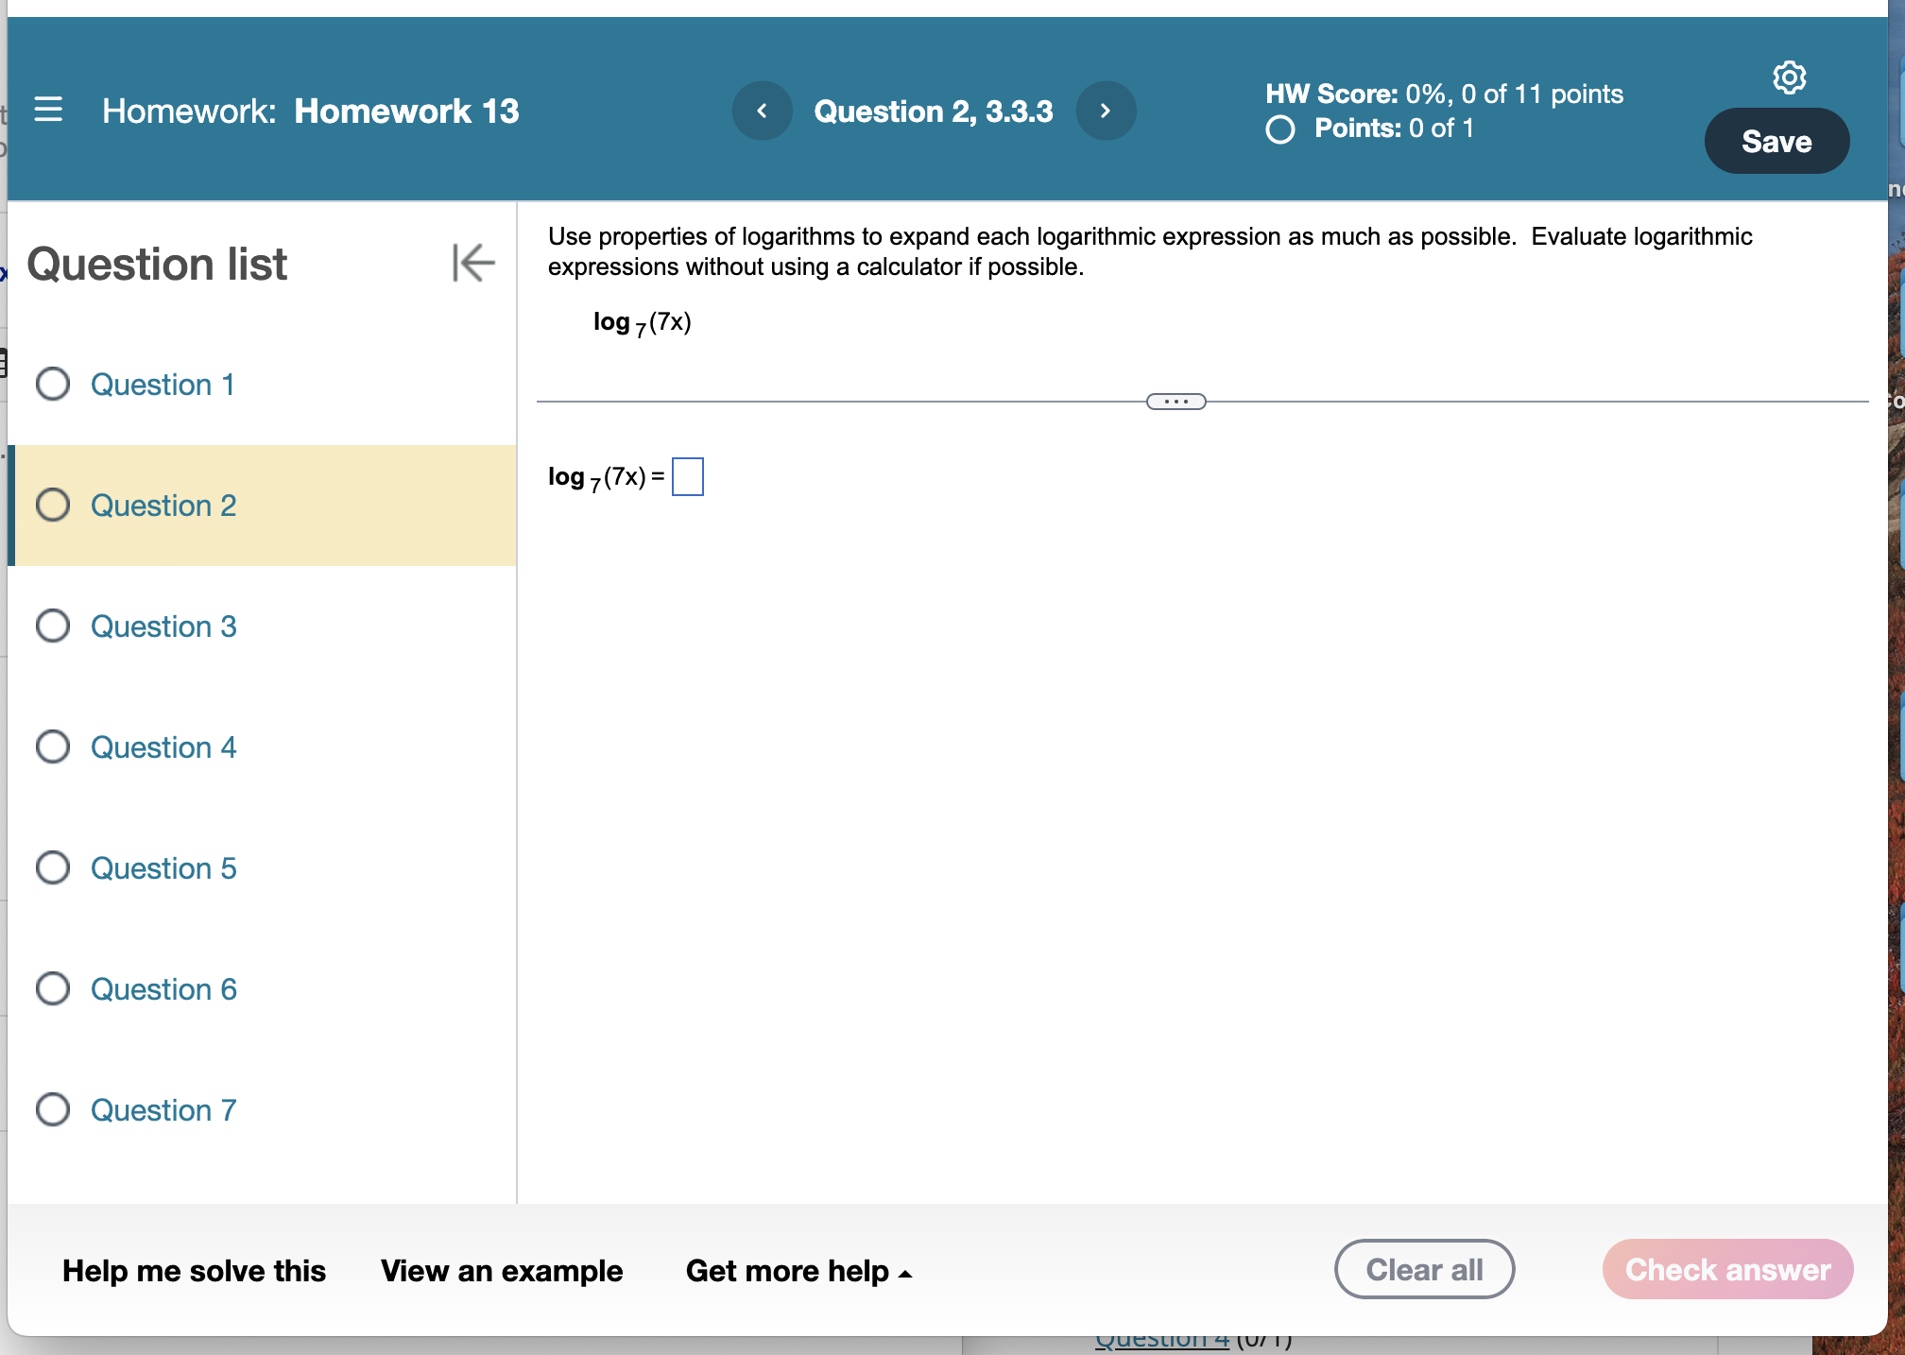
Task: Select Question 4 in the list
Action: (x=163, y=747)
